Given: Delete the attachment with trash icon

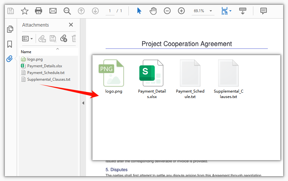Looking at the screenshot, I should pos(74,39).
